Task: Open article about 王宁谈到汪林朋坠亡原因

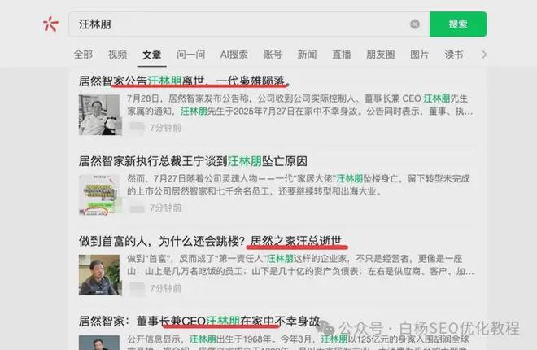Action: click(192, 161)
